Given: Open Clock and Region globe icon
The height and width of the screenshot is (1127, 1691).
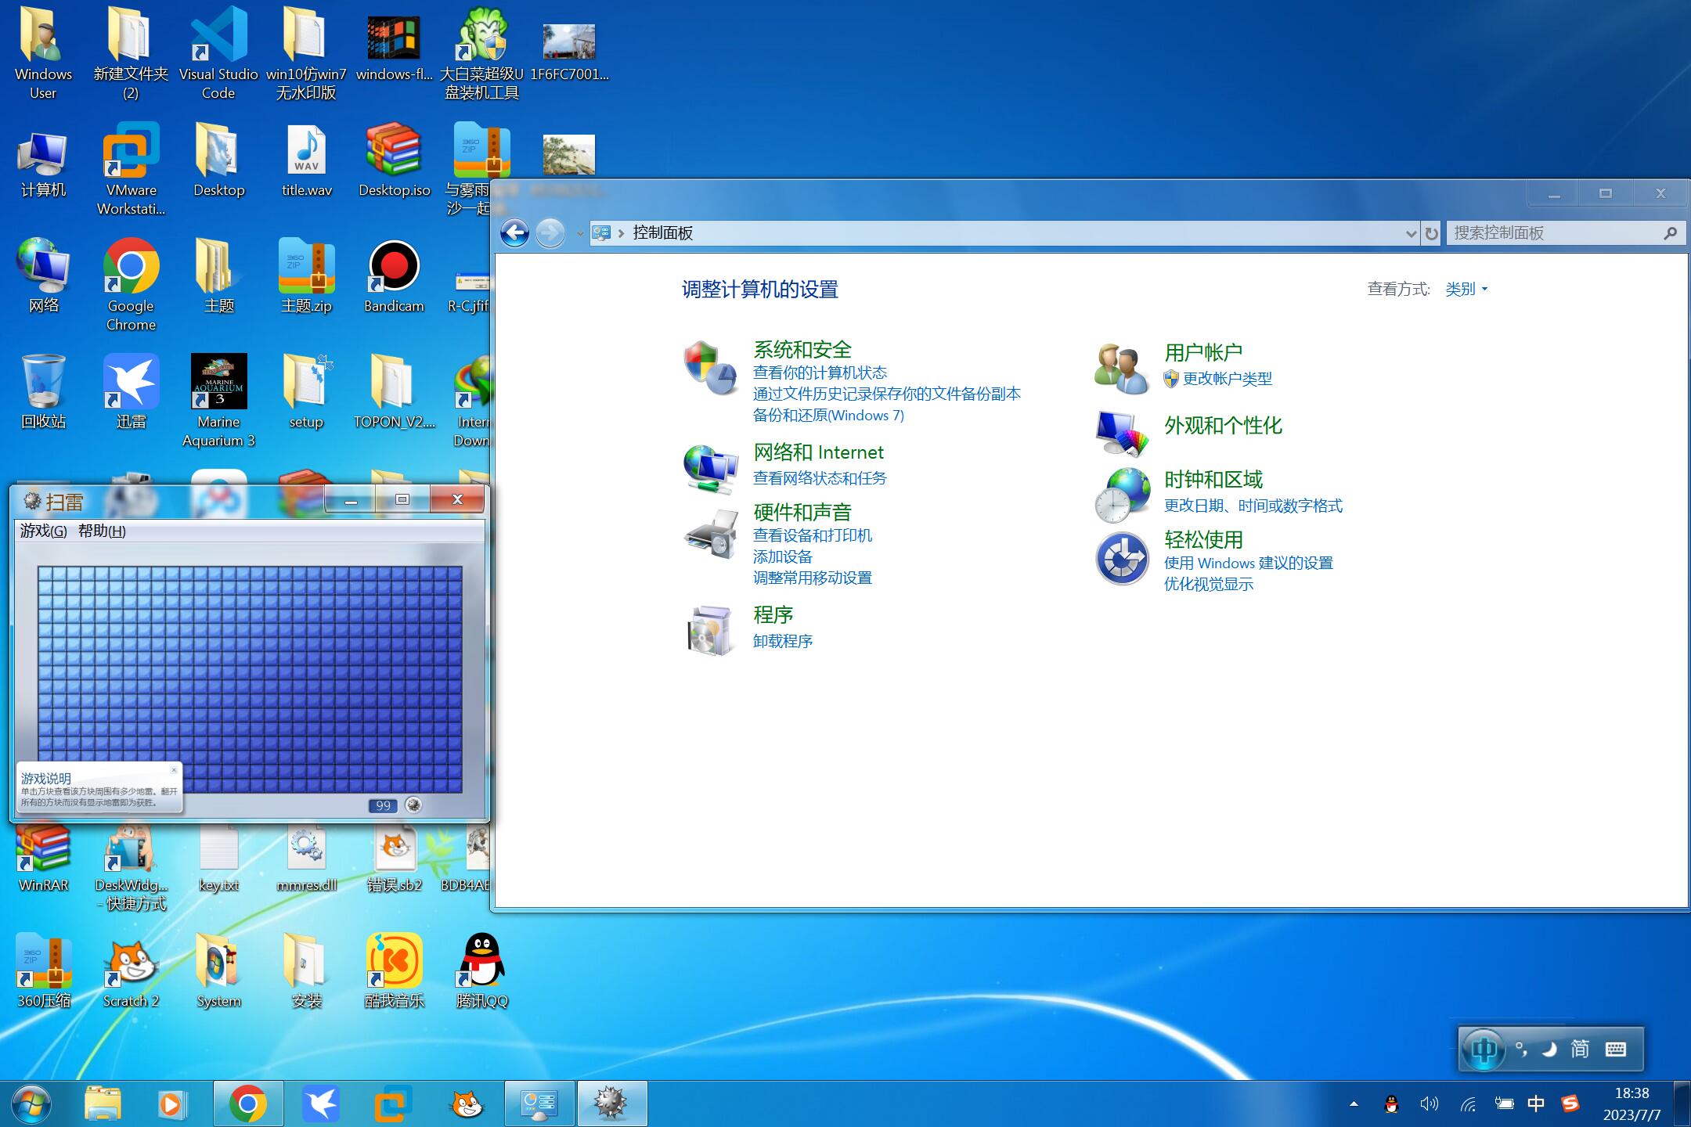Looking at the screenshot, I should click(x=1121, y=496).
